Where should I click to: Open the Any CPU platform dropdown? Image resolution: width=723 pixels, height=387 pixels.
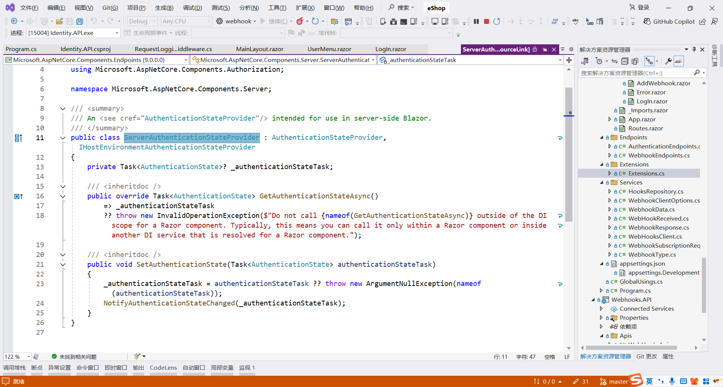pos(186,21)
